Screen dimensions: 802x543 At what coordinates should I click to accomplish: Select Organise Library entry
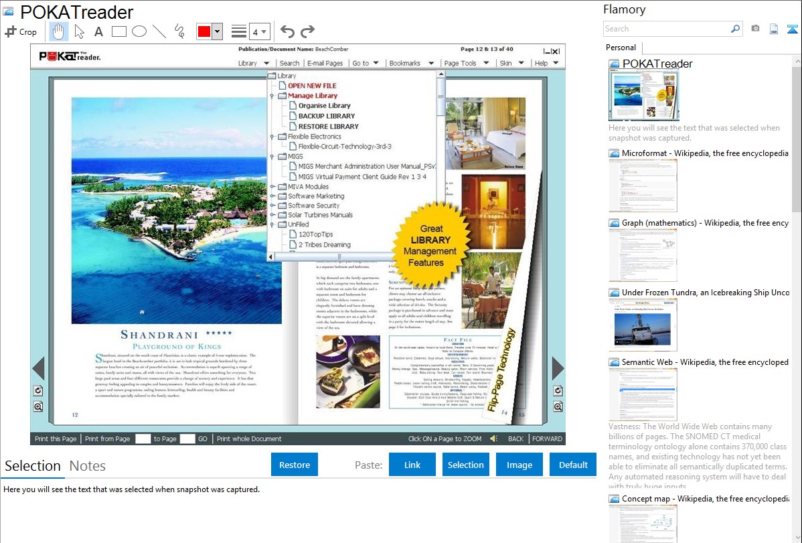click(324, 105)
